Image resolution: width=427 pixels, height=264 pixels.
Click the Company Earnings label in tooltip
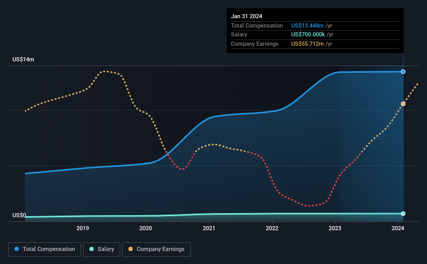coord(255,44)
